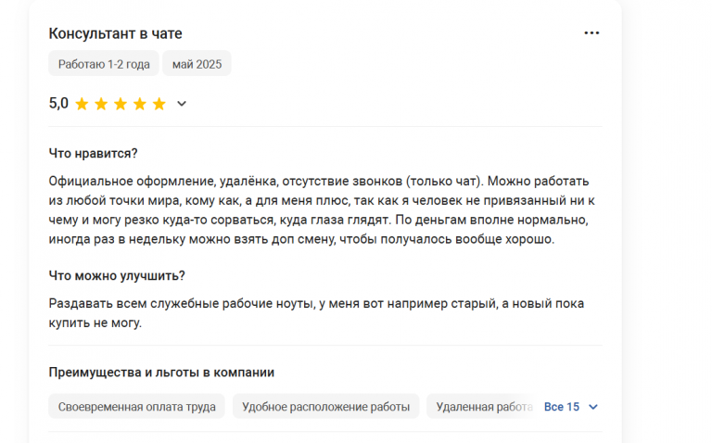
Task: Select the 'Работаю 1-2 года' tag
Action: (x=104, y=64)
